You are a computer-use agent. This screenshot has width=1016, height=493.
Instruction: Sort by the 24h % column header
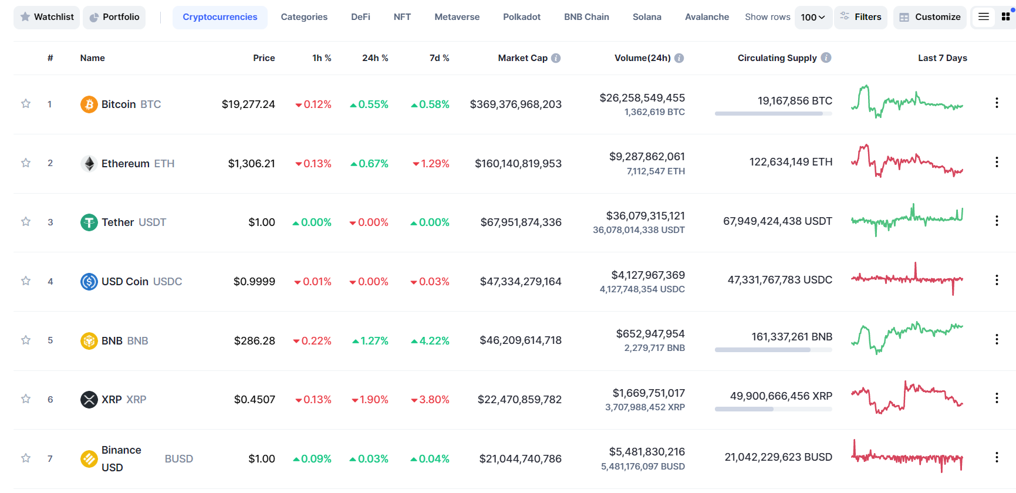(x=375, y=58)
